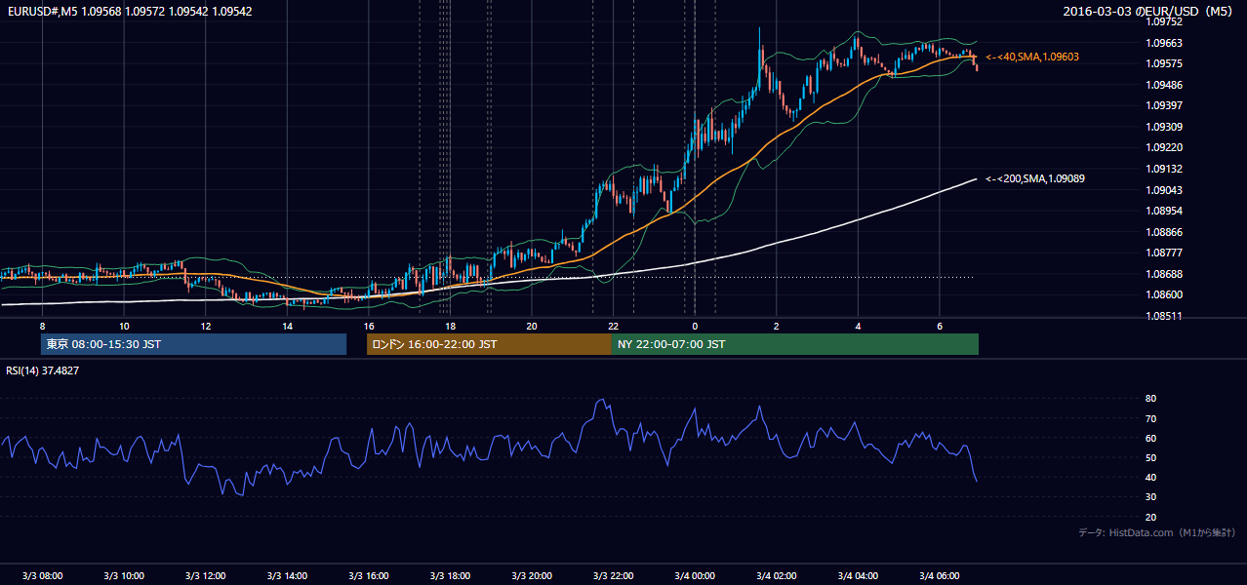Click hour tick 22 under price chart
This screenshot has height=585, width=1247.
614,326
